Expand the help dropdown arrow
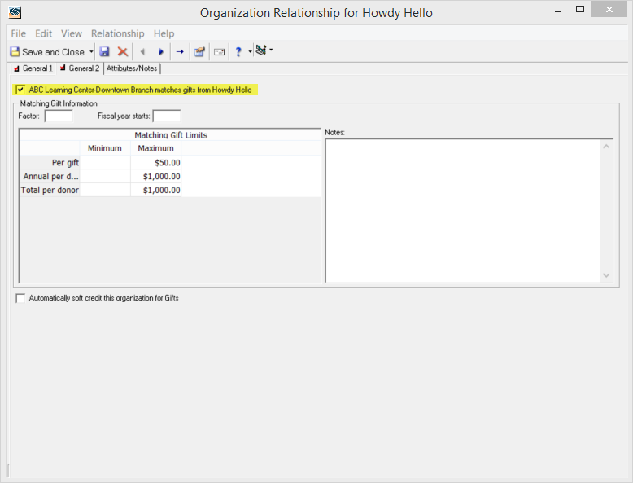Screen dimensions: 633x483 tap(250, 51)
